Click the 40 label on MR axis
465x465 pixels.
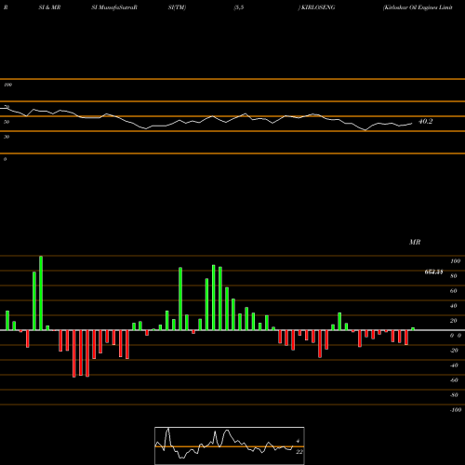[454, 306]
